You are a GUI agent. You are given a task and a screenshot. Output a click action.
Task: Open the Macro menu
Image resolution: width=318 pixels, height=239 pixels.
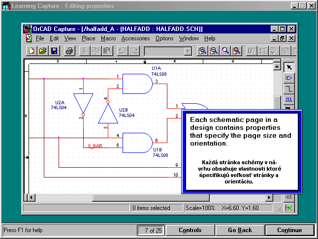pos(108,38)
